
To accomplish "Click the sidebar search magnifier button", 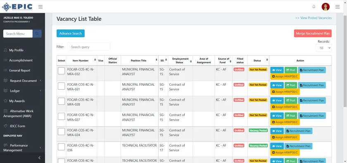I will [x=37, y=33].
